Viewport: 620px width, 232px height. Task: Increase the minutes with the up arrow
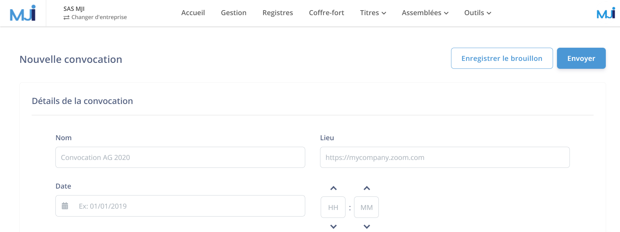pyautogui.click(x=367, y=188)
